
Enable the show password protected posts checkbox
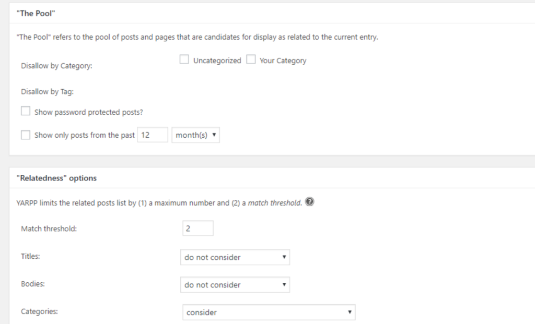tap(26, 112)
